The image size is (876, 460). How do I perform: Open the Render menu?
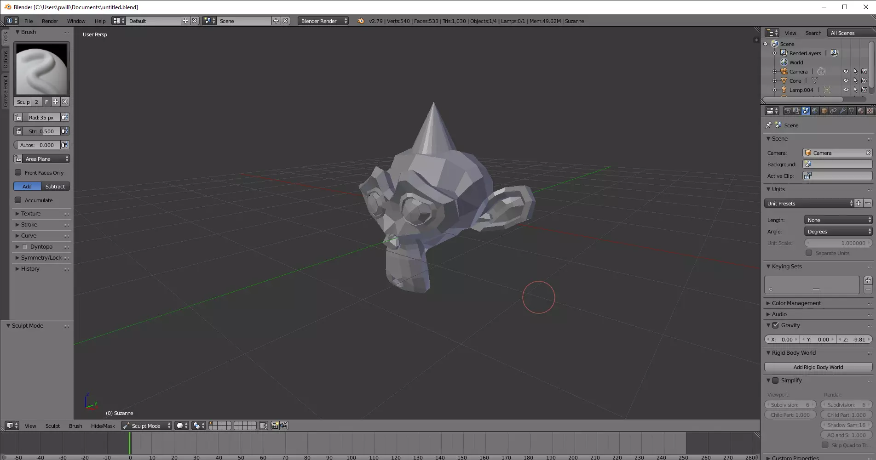[x=50, y=21]
